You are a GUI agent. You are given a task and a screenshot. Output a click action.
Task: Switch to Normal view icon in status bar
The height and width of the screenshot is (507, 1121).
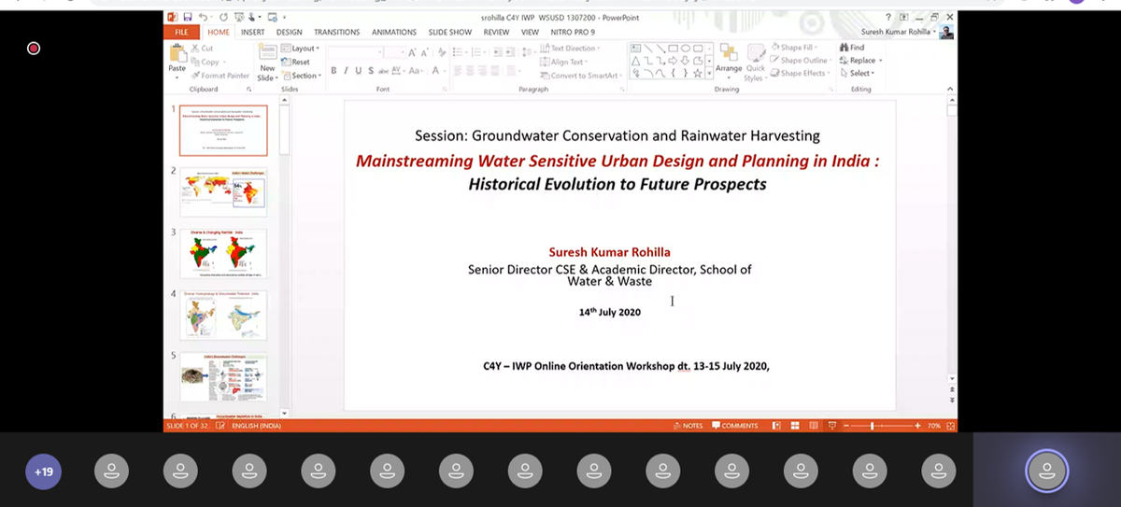point(776,426)
